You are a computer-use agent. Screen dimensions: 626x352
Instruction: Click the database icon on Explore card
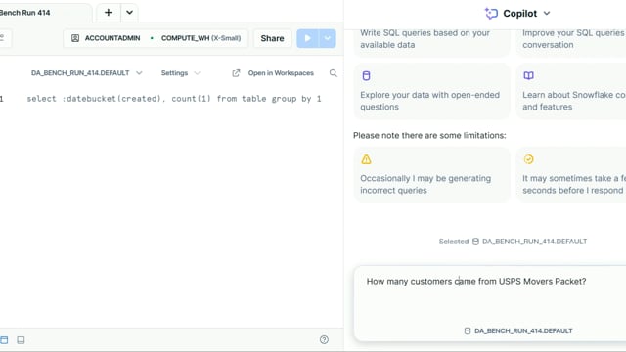[x=366, y=76]
